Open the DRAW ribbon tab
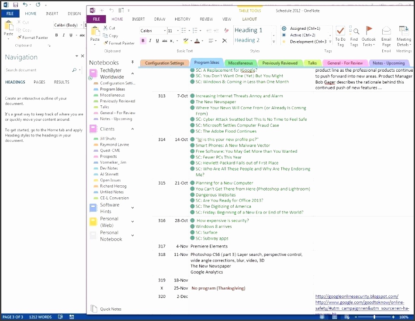The width and height of the screenshot is (415, 321). click(159, 19)
